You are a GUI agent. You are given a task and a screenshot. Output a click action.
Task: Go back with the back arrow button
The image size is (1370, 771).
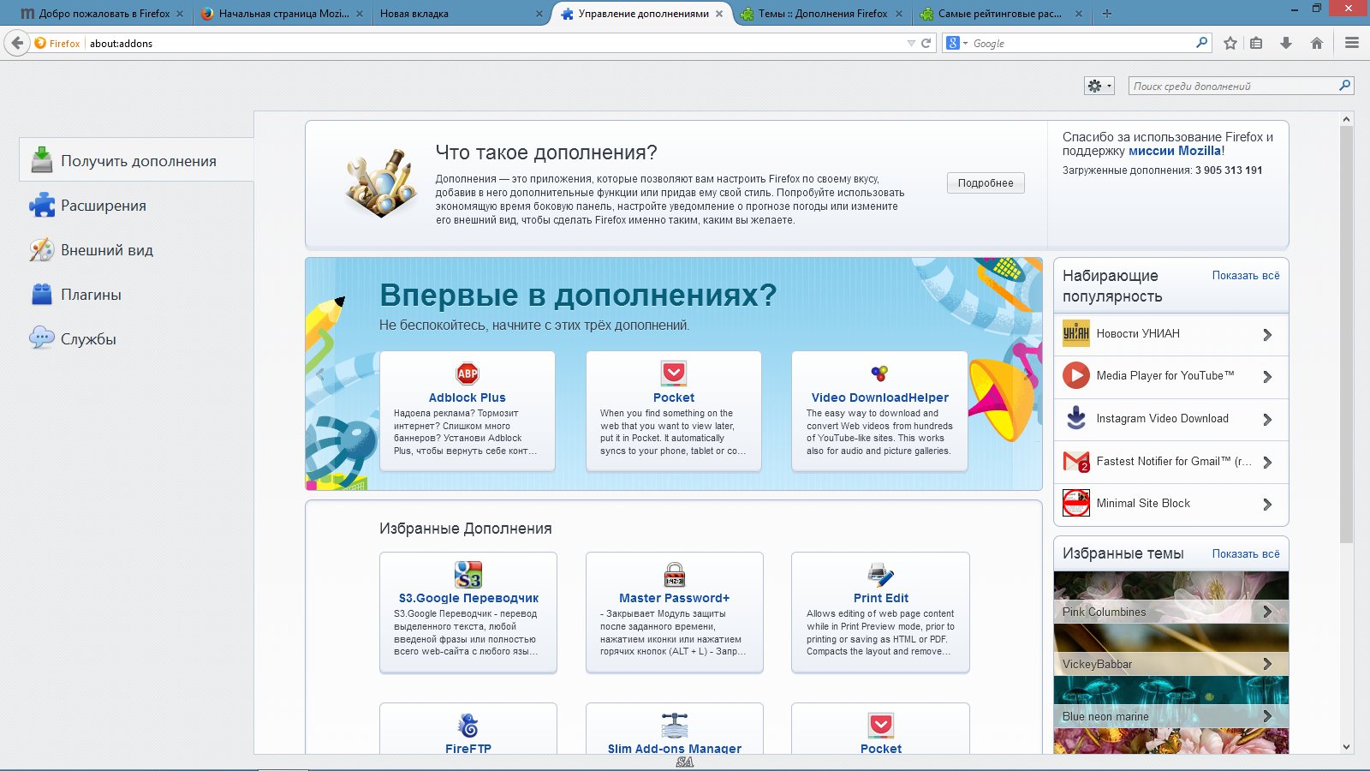tap(17, 43)
